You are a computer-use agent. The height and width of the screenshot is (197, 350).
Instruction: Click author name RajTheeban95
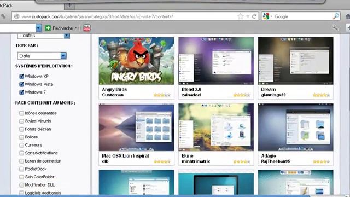click(276, 161)
